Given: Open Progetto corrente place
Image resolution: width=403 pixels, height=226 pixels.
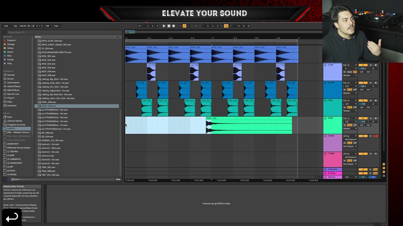Looking at the screenshot, I should pos(16,125).
